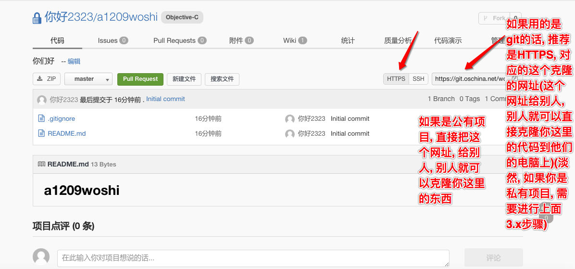Open the 质量分析 tab
This screenshot has width=575, height=269.
398,40
